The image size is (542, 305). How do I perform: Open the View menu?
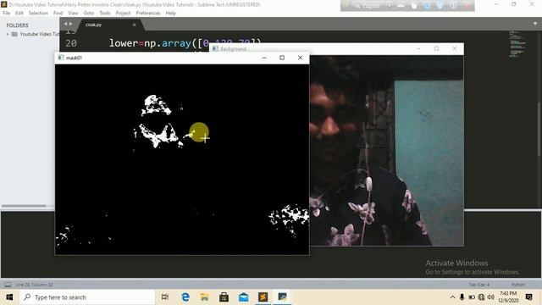click(73, 13)
